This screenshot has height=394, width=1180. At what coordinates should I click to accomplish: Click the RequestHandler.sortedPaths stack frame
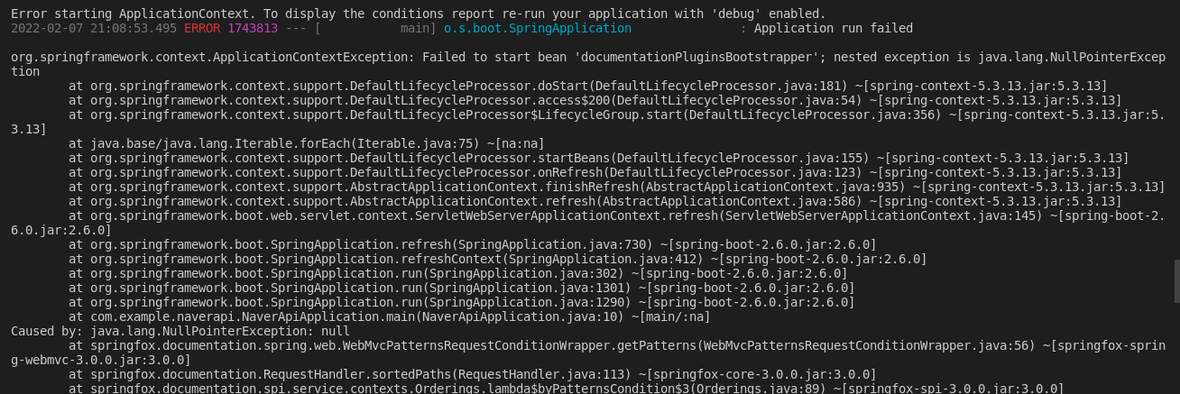pos(472,374)
